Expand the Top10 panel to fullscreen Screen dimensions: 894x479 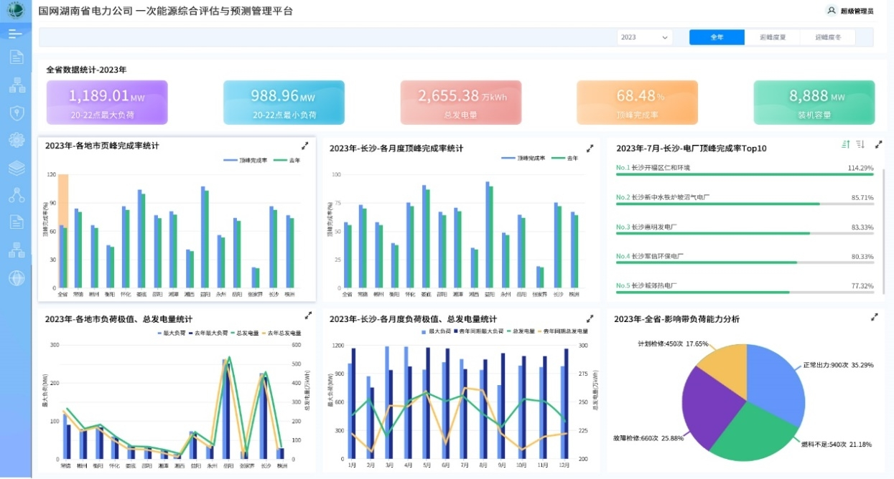pyautogui.click(x=877, y=146)
